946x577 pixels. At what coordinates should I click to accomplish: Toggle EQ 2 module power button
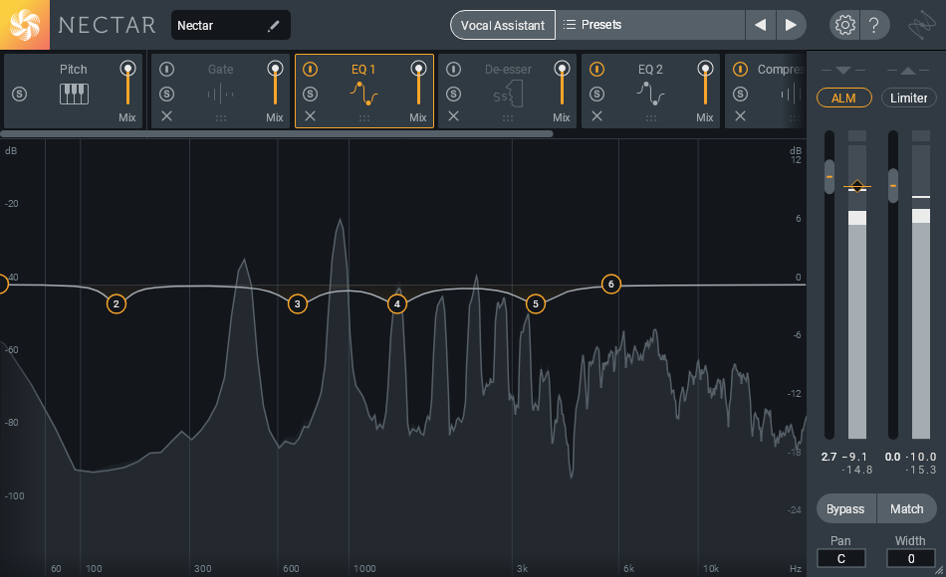click(596, 70)
